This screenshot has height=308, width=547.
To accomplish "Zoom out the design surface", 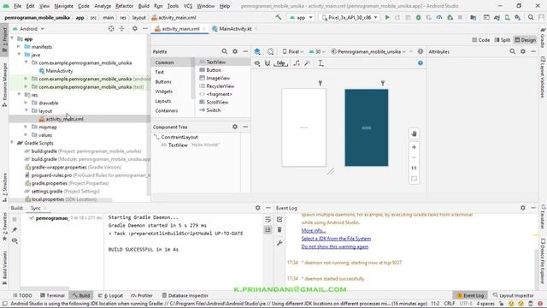I will [x=414, y=157].
